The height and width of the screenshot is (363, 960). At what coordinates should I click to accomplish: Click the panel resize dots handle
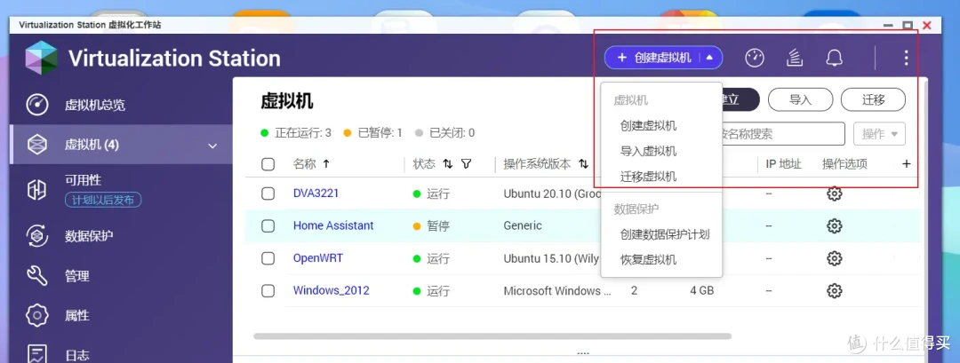pos(583,353)
